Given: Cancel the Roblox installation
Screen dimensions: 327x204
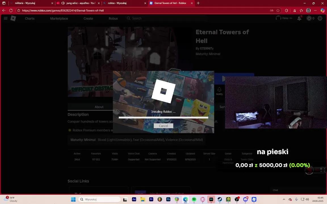Looking at the screenshot, I should coord(163,126).
